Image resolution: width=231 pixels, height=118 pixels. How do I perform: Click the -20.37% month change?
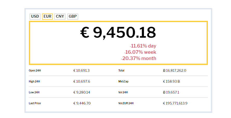tap(139, 58)
